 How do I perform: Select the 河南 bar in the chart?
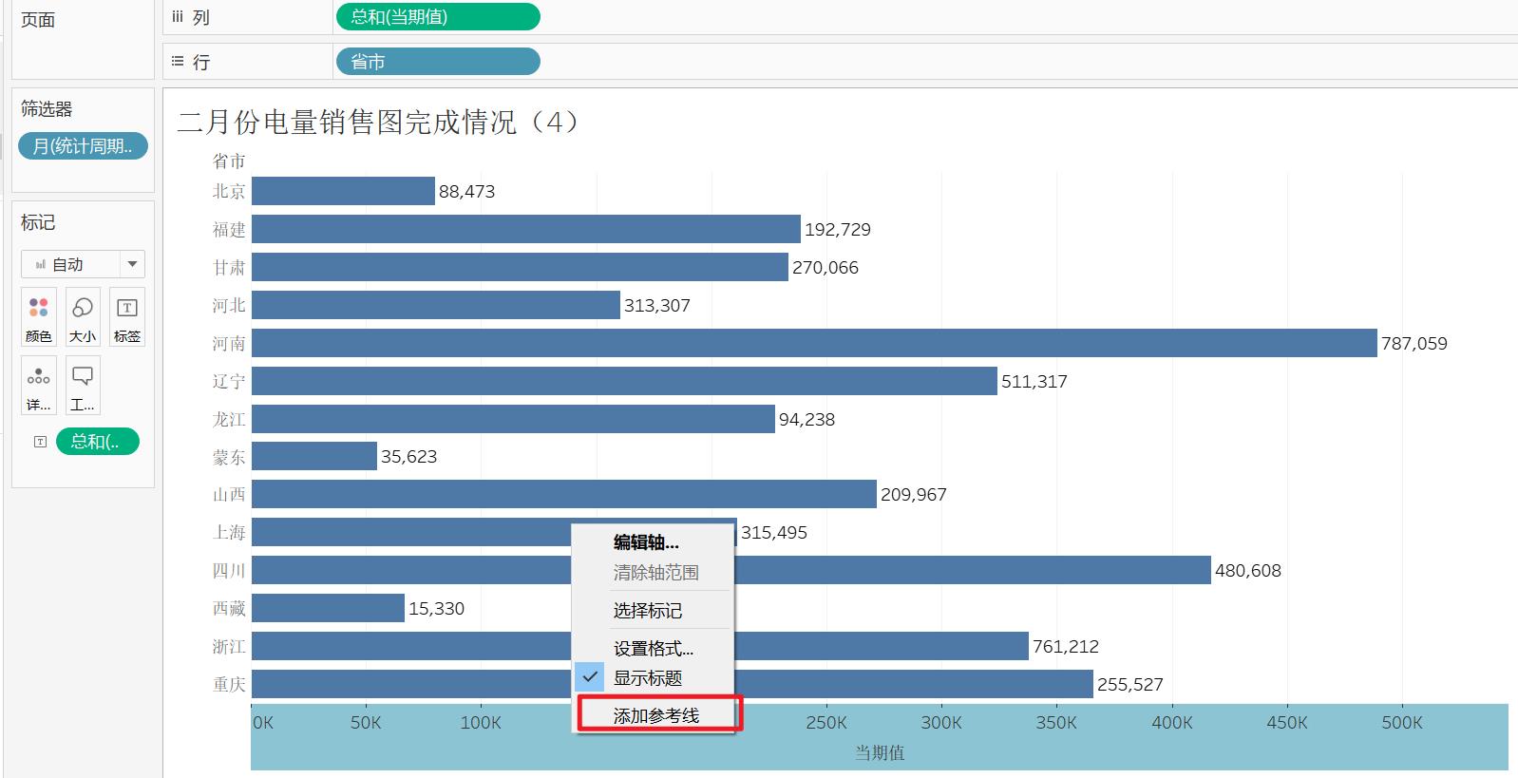pyautogui.click(x=814, y=343)
